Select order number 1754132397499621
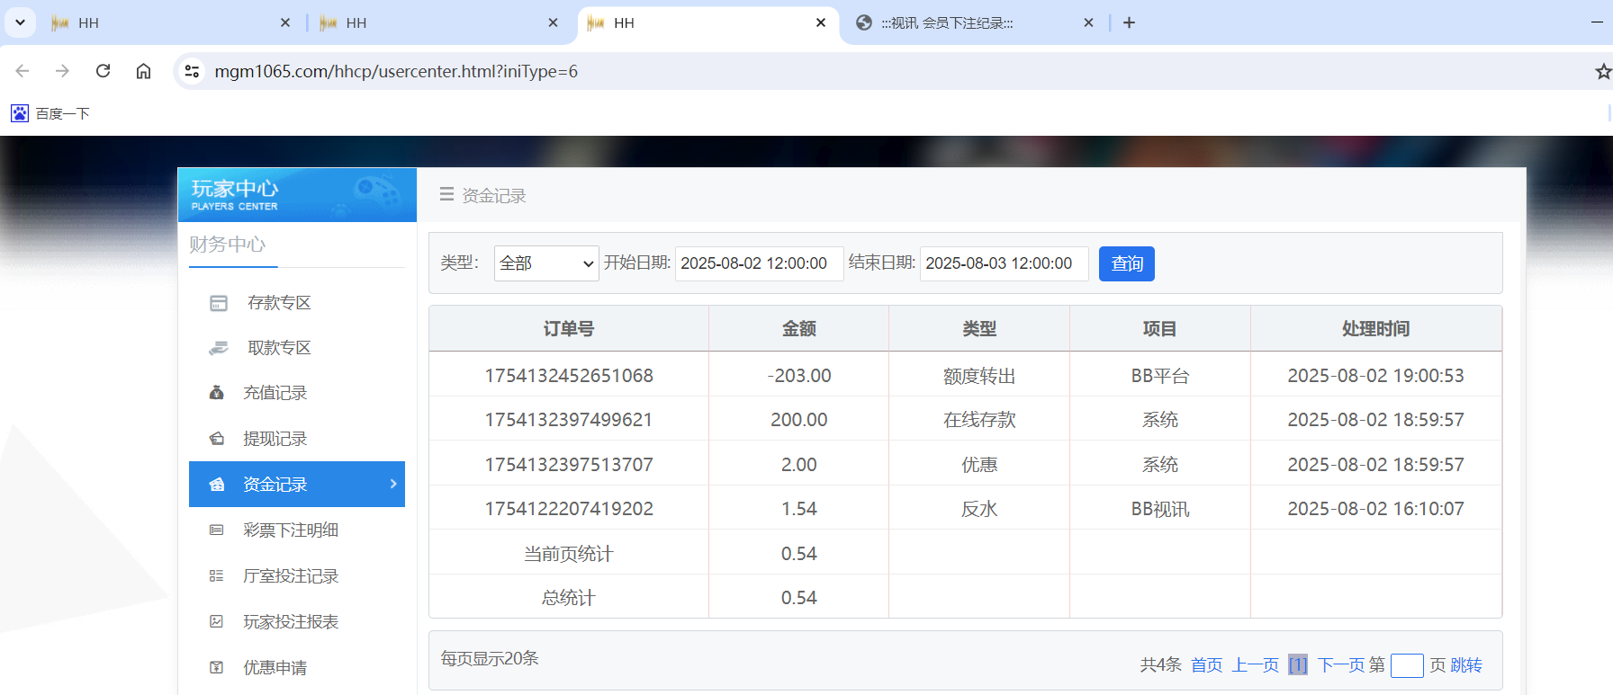This screenshot has width=1613, height=695. click(569, 420)
